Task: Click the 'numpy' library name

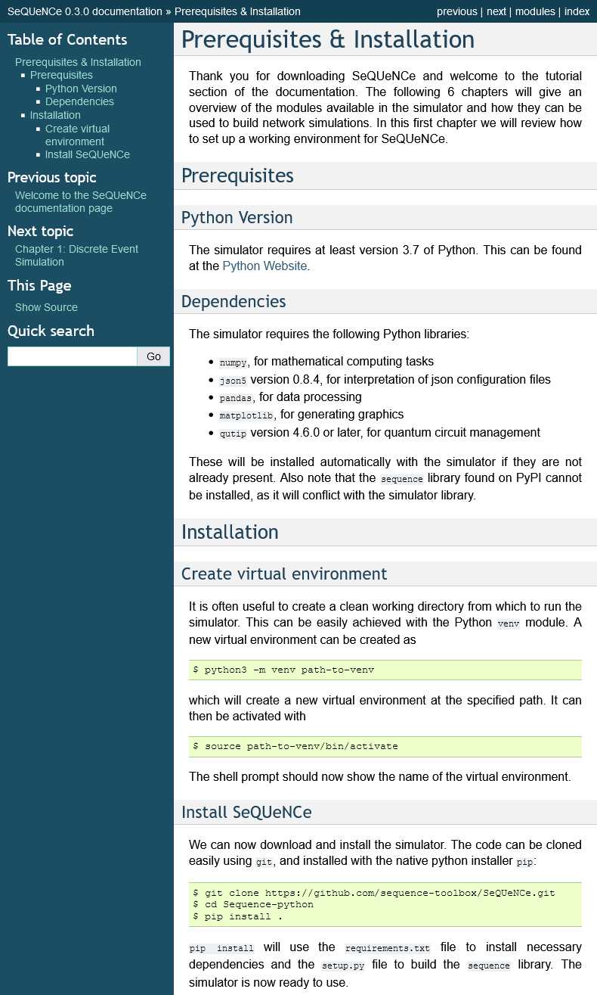Action: (x=233, y=362)
